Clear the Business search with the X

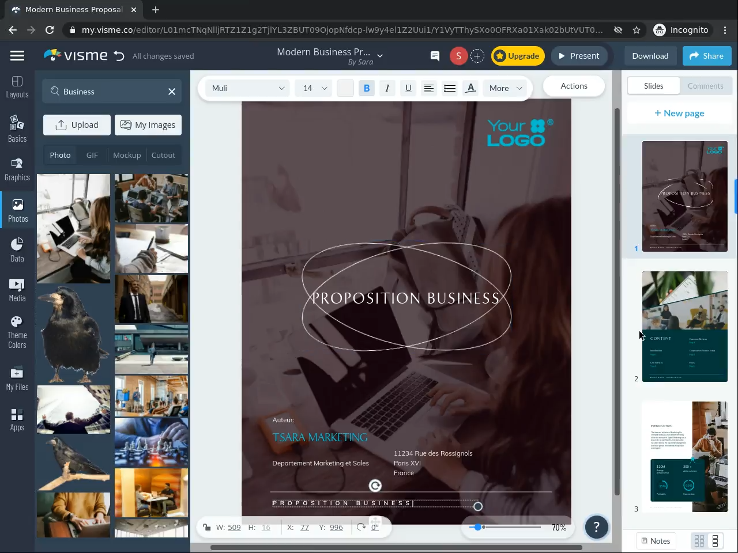(172, 92)
